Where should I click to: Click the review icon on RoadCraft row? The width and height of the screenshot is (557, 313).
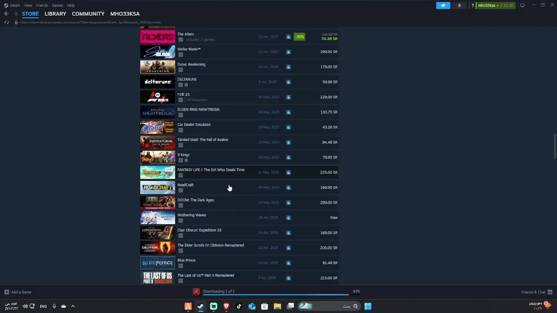289,187
